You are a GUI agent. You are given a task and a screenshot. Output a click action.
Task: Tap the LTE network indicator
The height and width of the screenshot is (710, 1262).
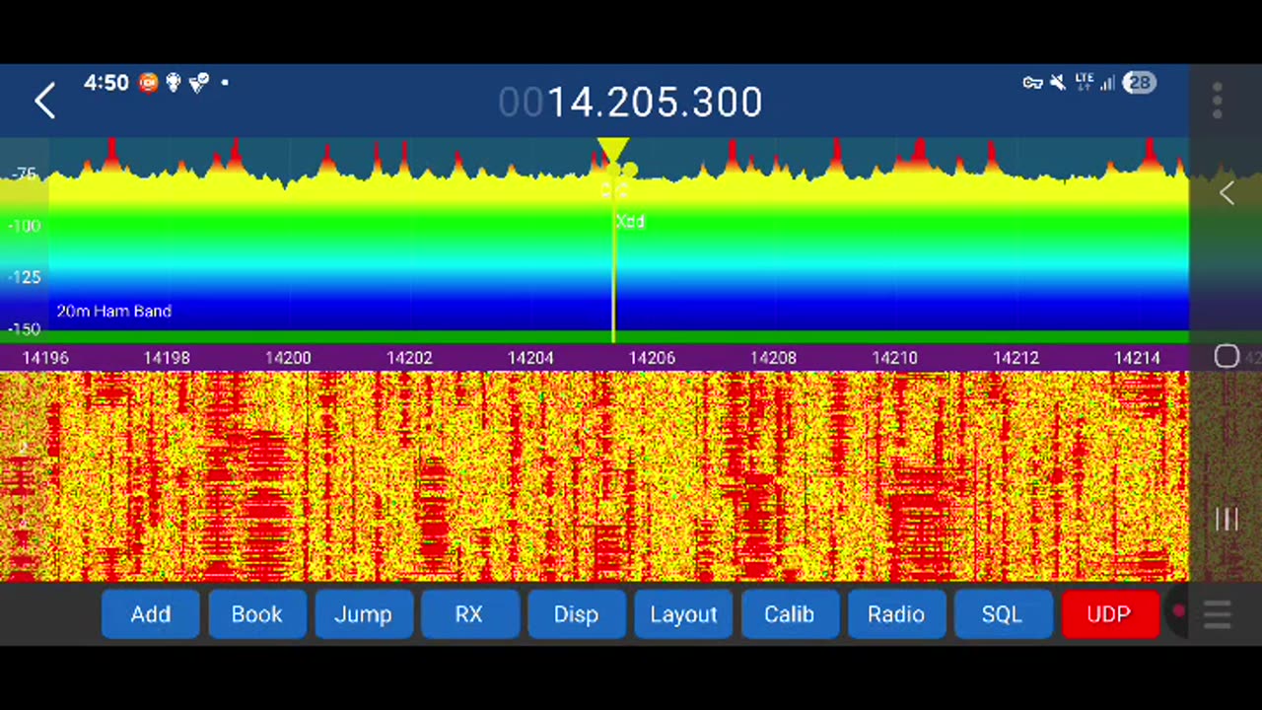pyautogui.click(x=1085, y=83)
